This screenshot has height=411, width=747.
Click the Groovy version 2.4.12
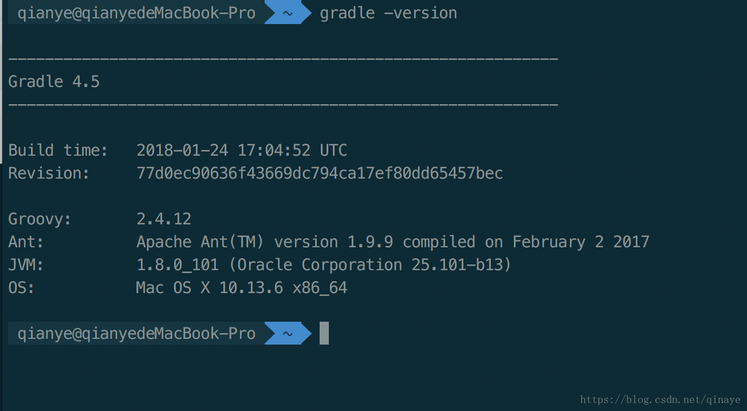[164, 219]
